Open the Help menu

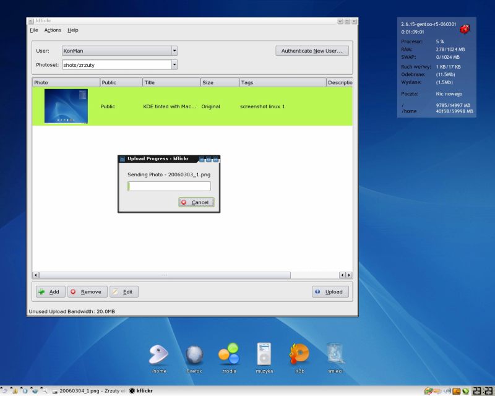pos(72,30)
